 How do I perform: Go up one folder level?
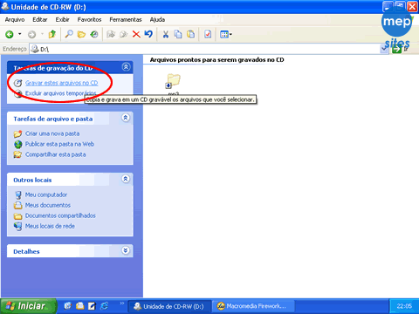52,34
